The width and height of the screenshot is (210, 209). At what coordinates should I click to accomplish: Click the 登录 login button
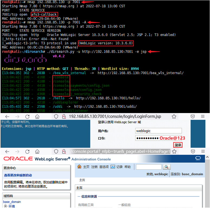tap(178, 145)
